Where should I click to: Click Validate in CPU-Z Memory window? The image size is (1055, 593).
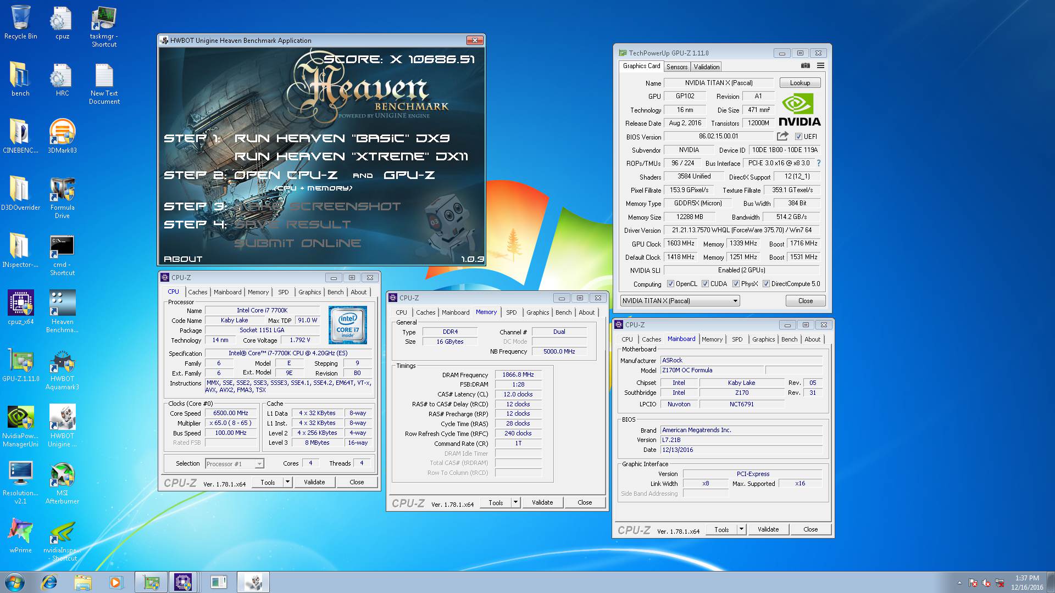(542, 502)
